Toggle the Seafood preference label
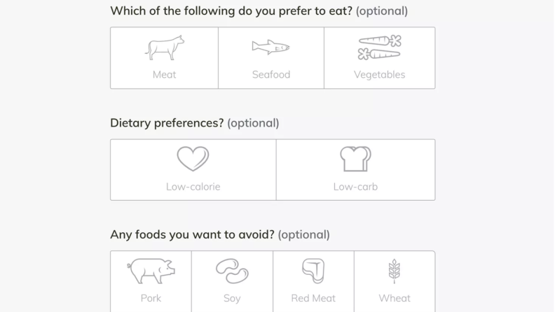555x312 pixels. pos(271,75)
